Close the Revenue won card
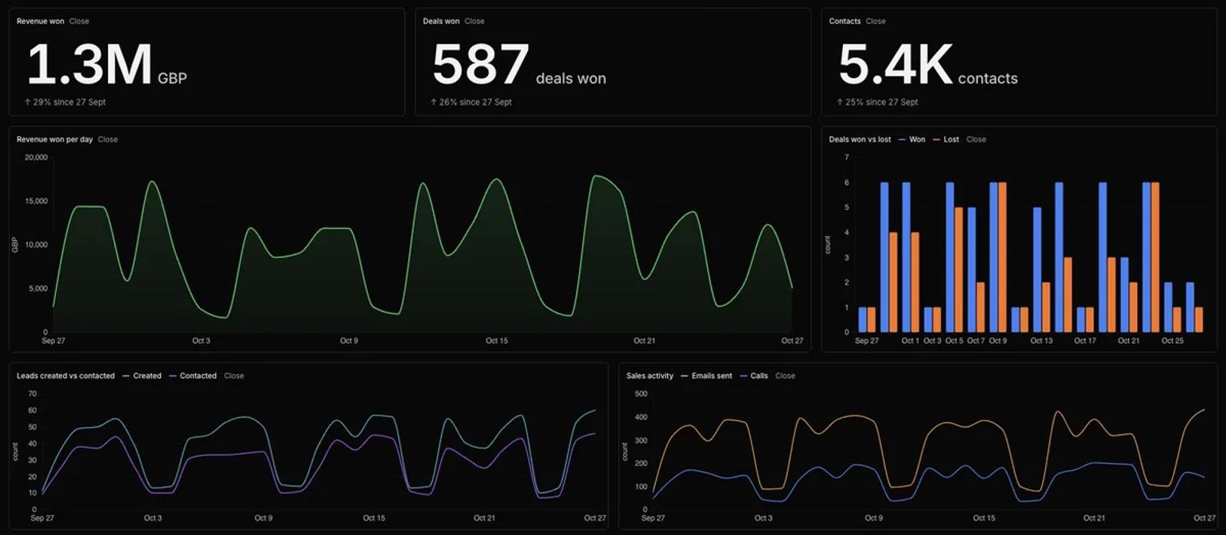 tap(79, 21)
